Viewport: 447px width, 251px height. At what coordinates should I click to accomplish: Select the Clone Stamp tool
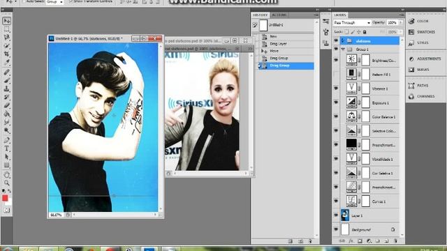[x=6, y=89]
